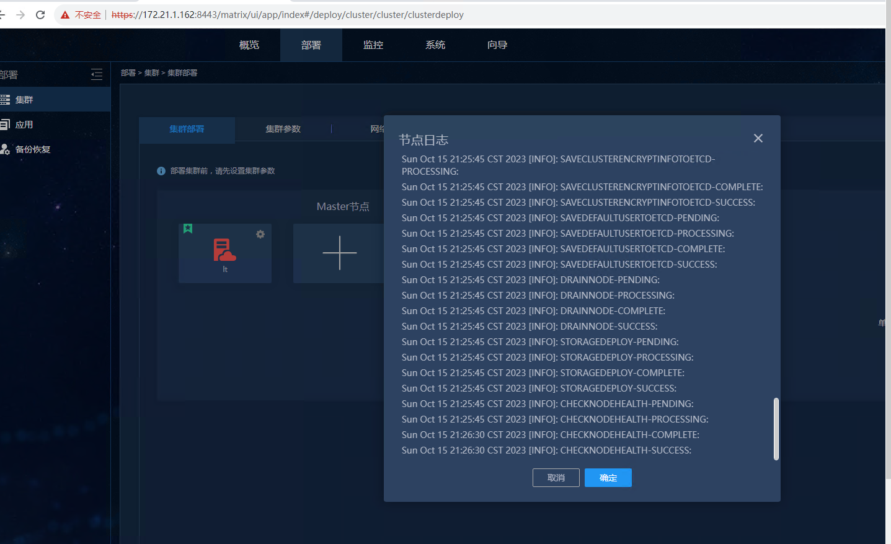The height and width of the screenshot is (544, 891).
Task: Close the 节点日志 dialog with the X
Action: coord(758,138)
